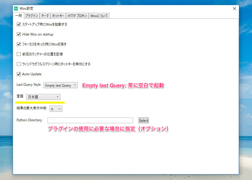This screenshot has width=252, height=180.
Task: Click the Python Directory label
Action: [x=29, y=120]
